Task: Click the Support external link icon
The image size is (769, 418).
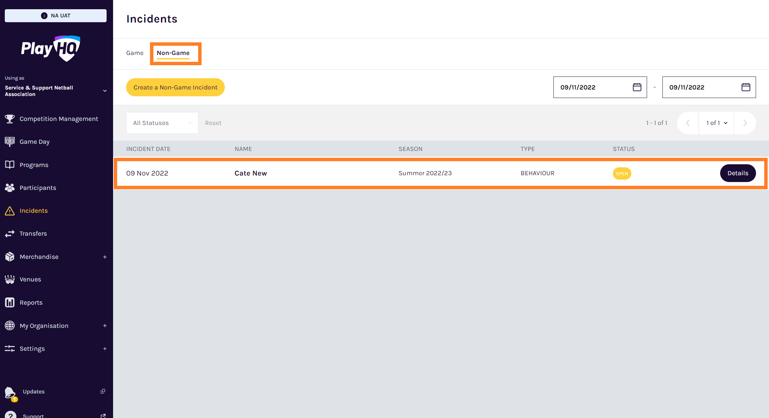Action: pyautogui.click(x=103, y=416)
